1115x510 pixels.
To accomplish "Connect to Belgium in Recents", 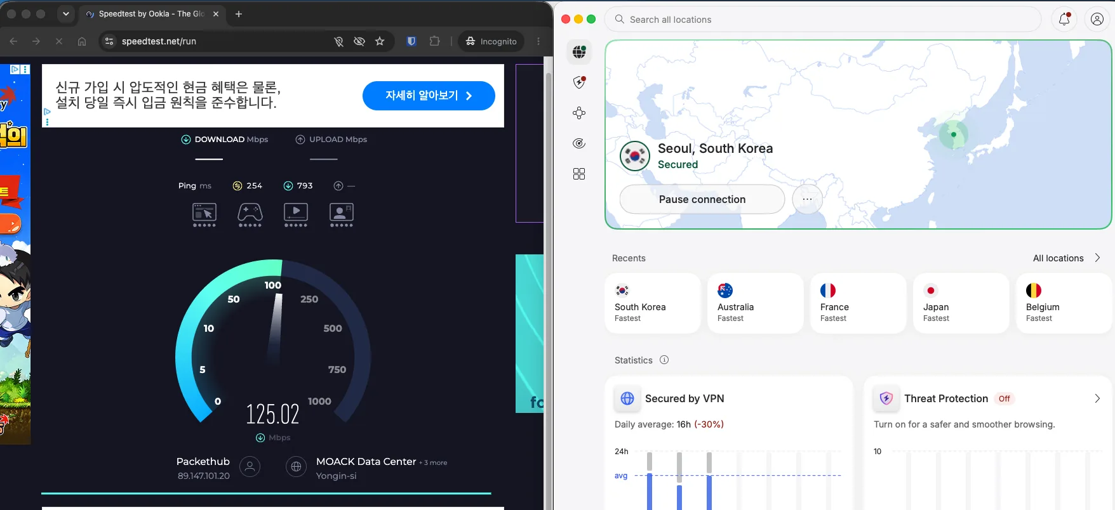I will 1064,303.
